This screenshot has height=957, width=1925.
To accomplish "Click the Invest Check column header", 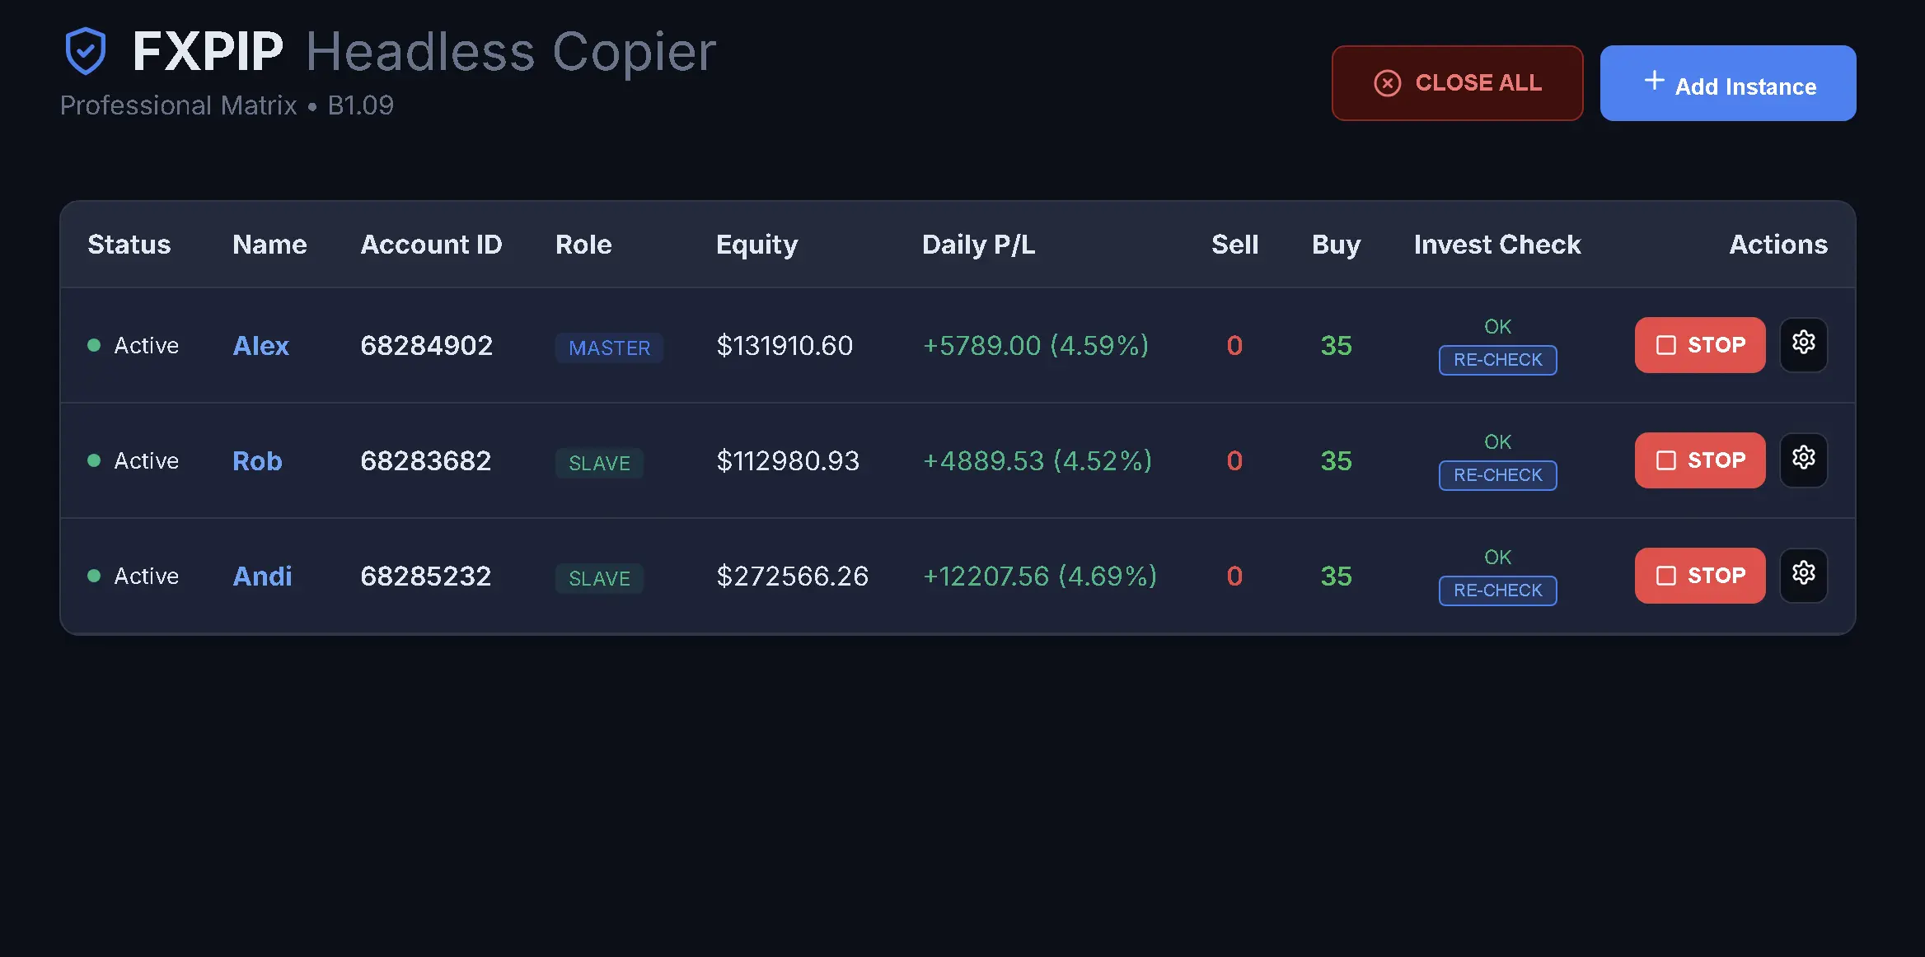I will 1497,245.
